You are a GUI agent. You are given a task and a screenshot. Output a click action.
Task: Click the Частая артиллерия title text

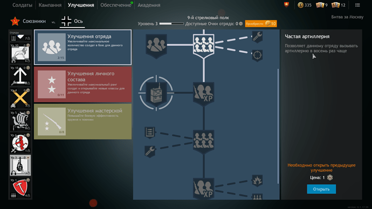307,37
